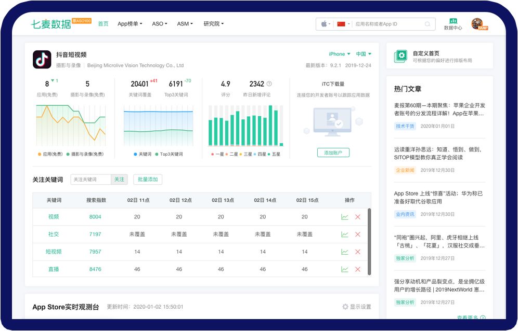View trend chart for keyword 社交
Image resolution: width=518 pixels, height=331 pixels.
345,235
